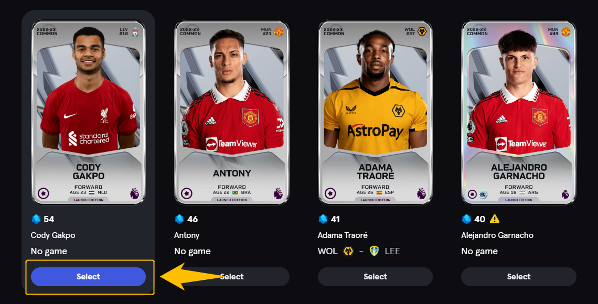
Task: Click the blue Select button under Cody Gakpo
Action: pyautogui.click(x=88, y=277)
